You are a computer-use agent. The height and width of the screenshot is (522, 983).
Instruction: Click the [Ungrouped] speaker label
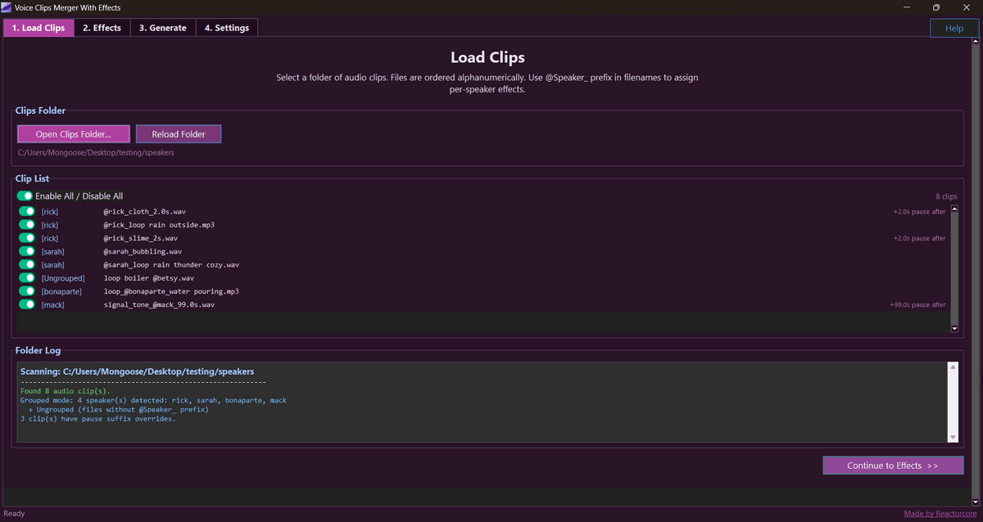tap(63, 278)
